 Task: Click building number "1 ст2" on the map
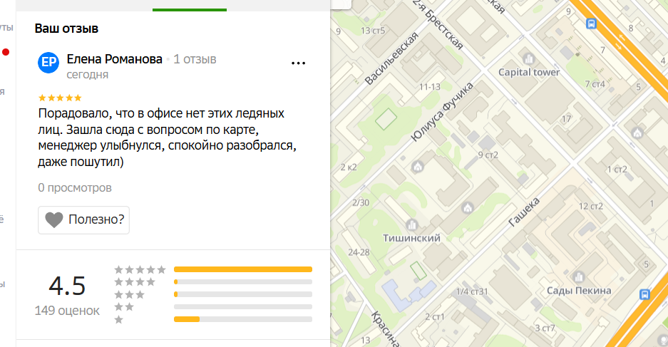pyautogui.click(x=617, y=170)
